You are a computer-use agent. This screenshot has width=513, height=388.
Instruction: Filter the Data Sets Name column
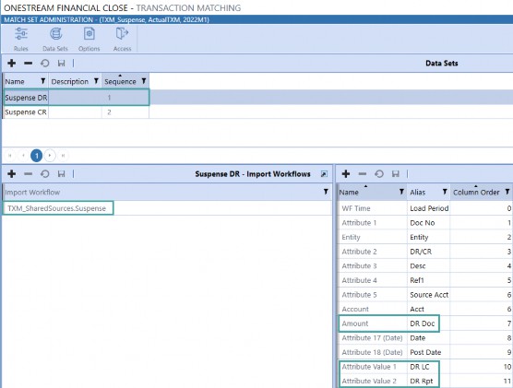click(42, 81)
